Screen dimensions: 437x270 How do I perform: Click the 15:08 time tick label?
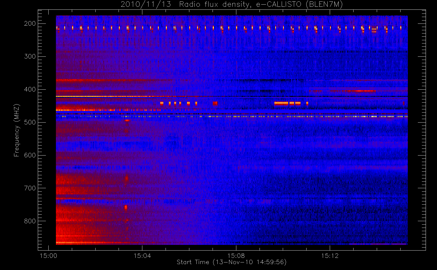pos(236,256)
